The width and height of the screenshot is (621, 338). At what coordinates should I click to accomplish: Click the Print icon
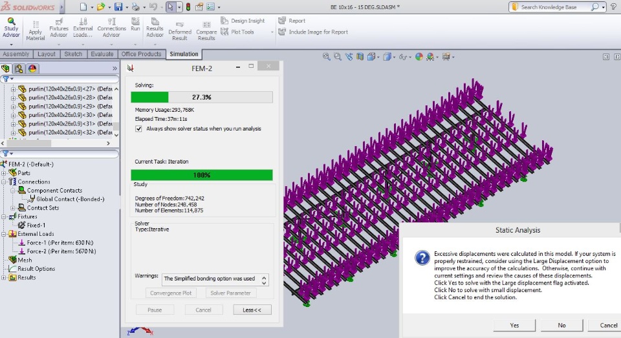tap(135, 6)
